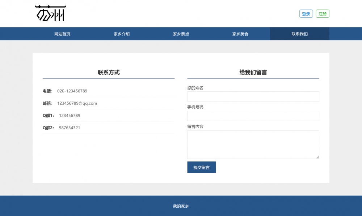Click the 苏州 site logo

[x=50, y=13]
